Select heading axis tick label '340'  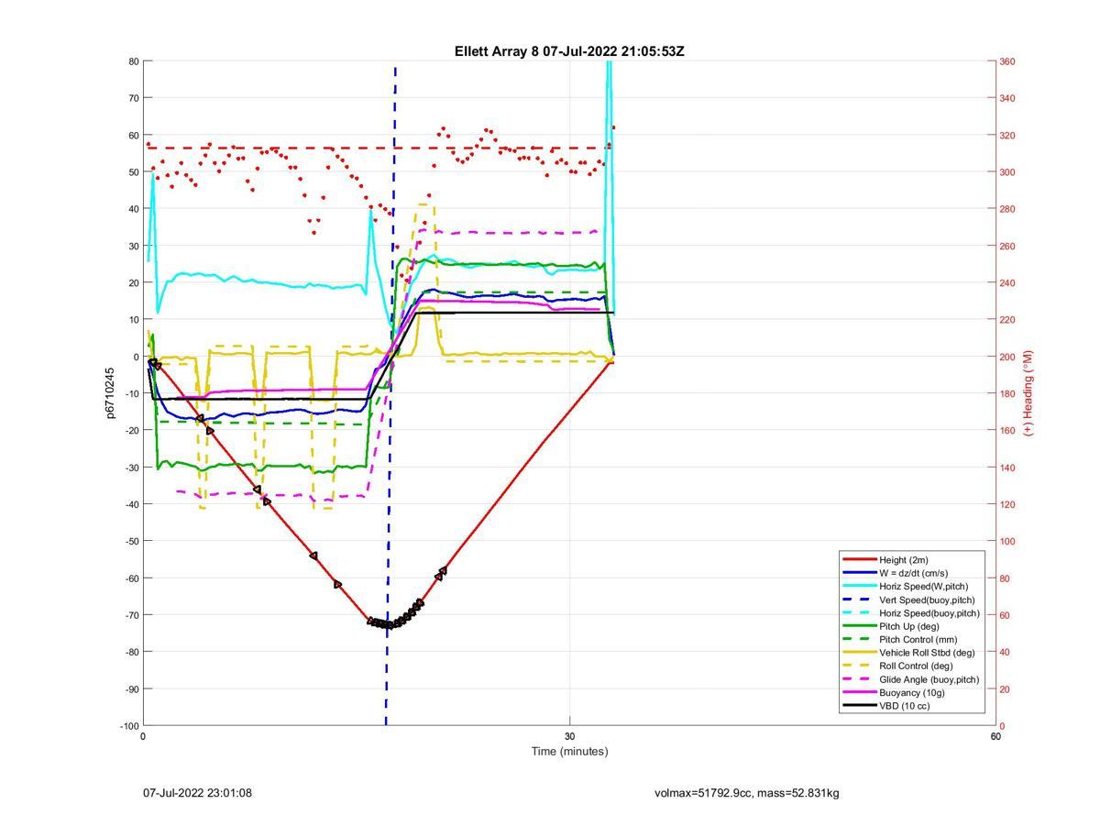1007,98
